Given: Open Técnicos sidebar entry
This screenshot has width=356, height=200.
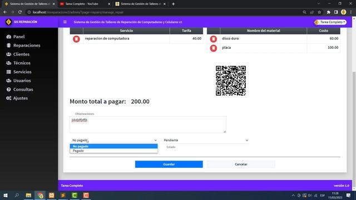Looking at the screenshot, I should click(x=22, y=63).
